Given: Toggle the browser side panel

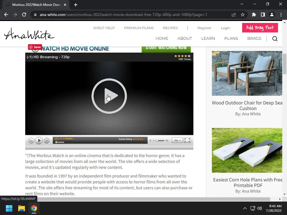Looking at the screenshot, I should [263, 15].
